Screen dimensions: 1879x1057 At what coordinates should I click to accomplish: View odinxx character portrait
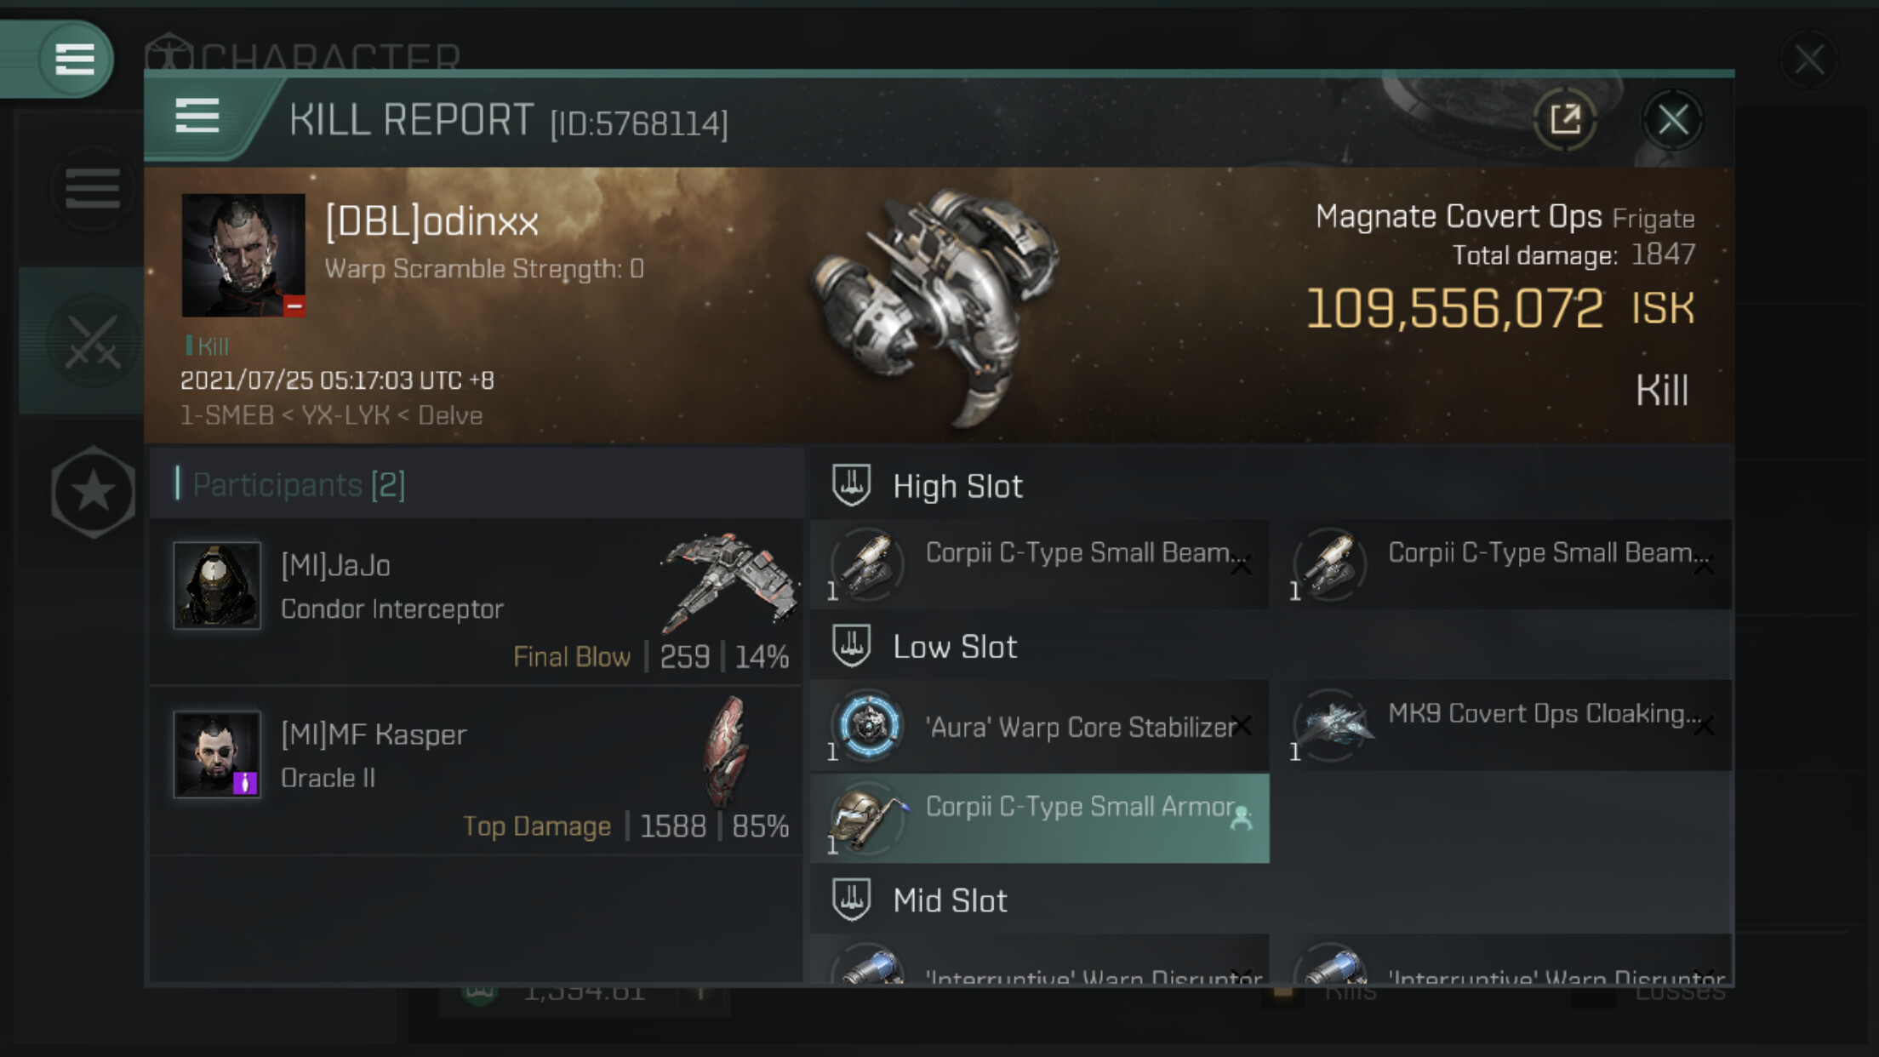click(243, 255)
